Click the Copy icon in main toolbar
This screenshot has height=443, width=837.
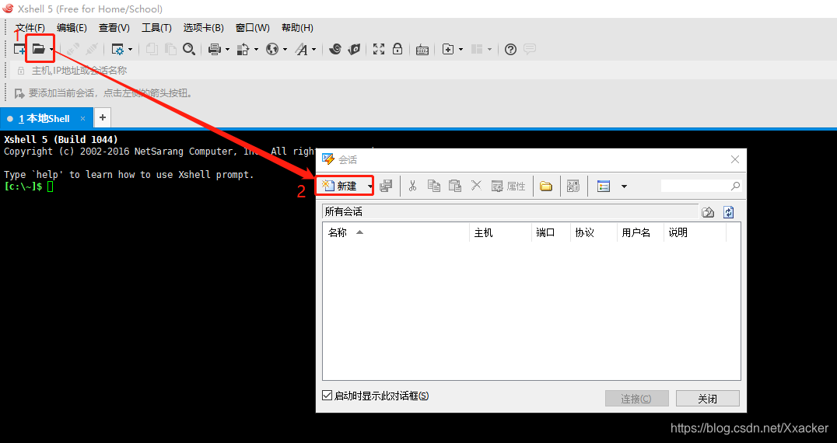[x=152, y=49]
